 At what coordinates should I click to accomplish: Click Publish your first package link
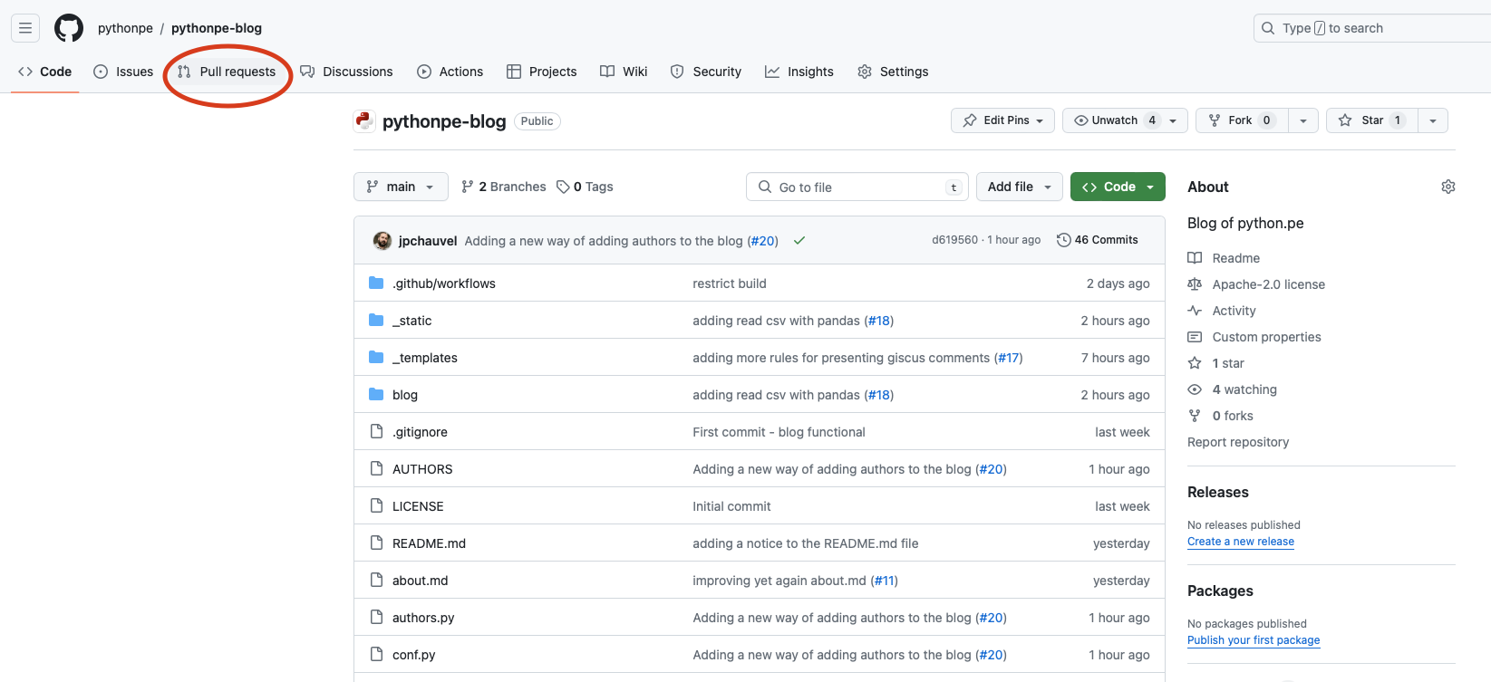pos(1254,640)
